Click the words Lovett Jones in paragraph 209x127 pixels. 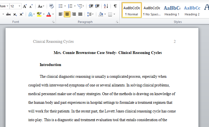click(x=114, y=111)
